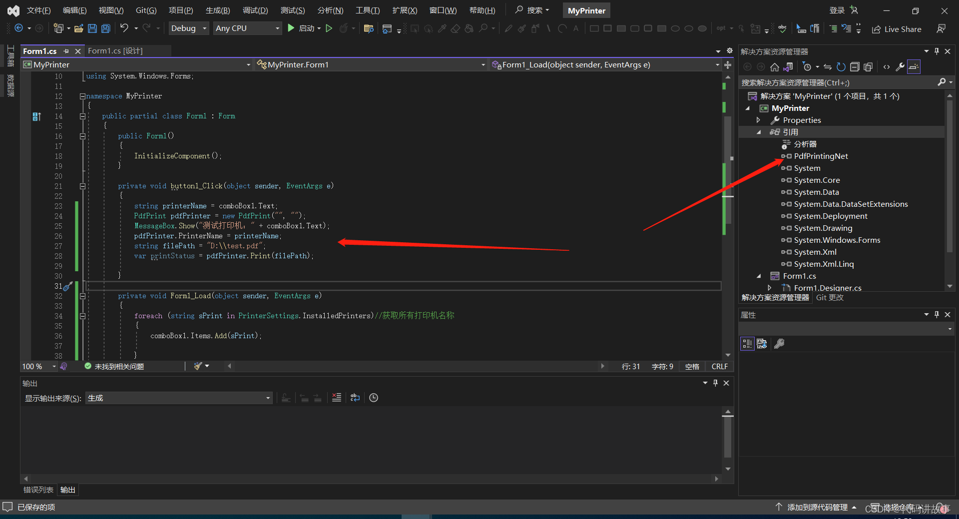Viewport: 959px width, 519px height.
Task: Open the Form1_Load member dropdown
Action: click(x=605, y=65)
